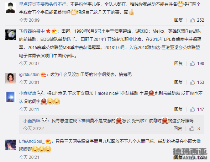Reply to the 20:37 comment by 飞行器拍摄中
The height and width of the screenshot is (162, 210).
click(178, 63)
